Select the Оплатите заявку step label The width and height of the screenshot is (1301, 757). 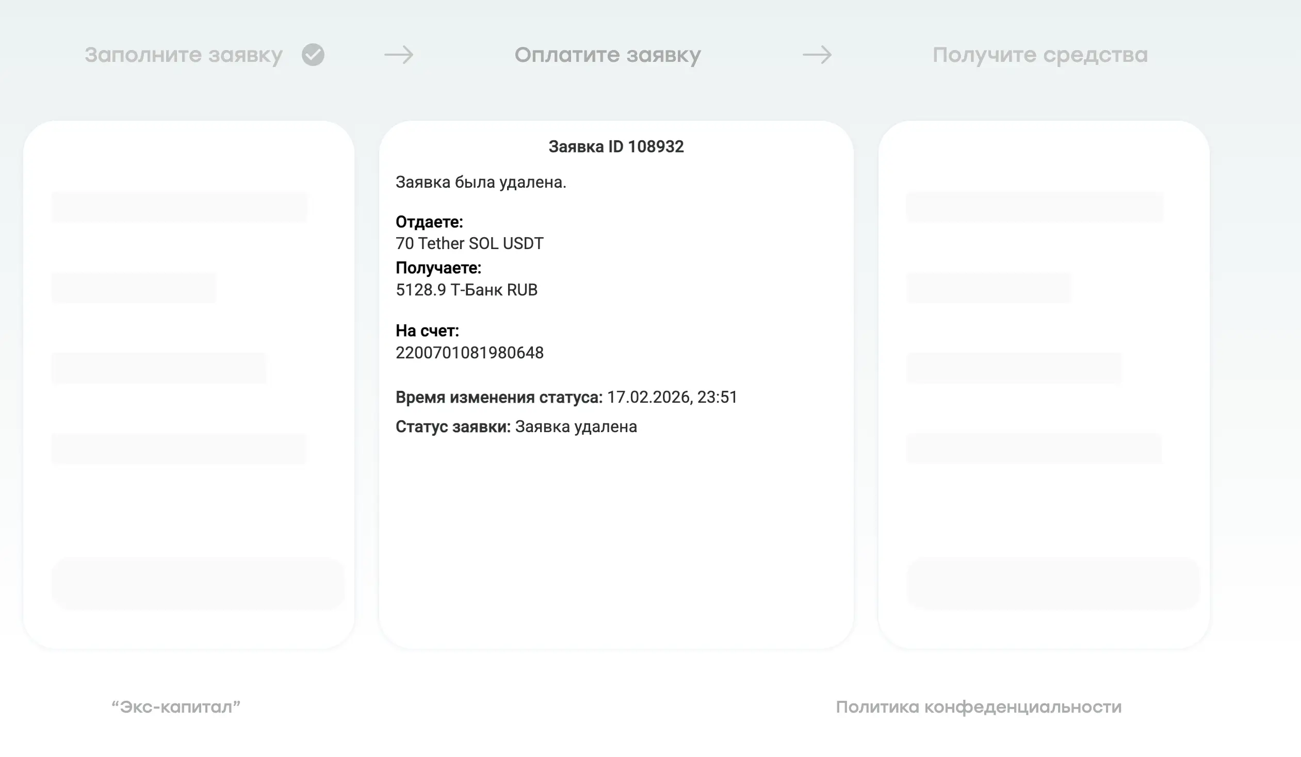pyautogui.click(x=608, y=55)
